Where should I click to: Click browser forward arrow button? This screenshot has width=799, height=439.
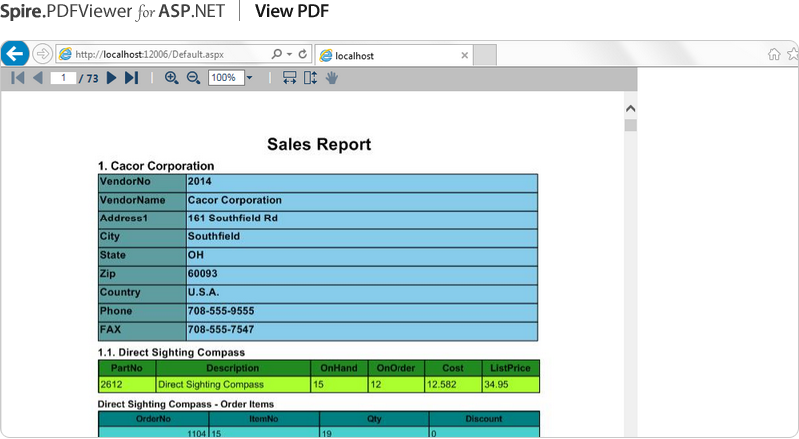tap(42, 54)
